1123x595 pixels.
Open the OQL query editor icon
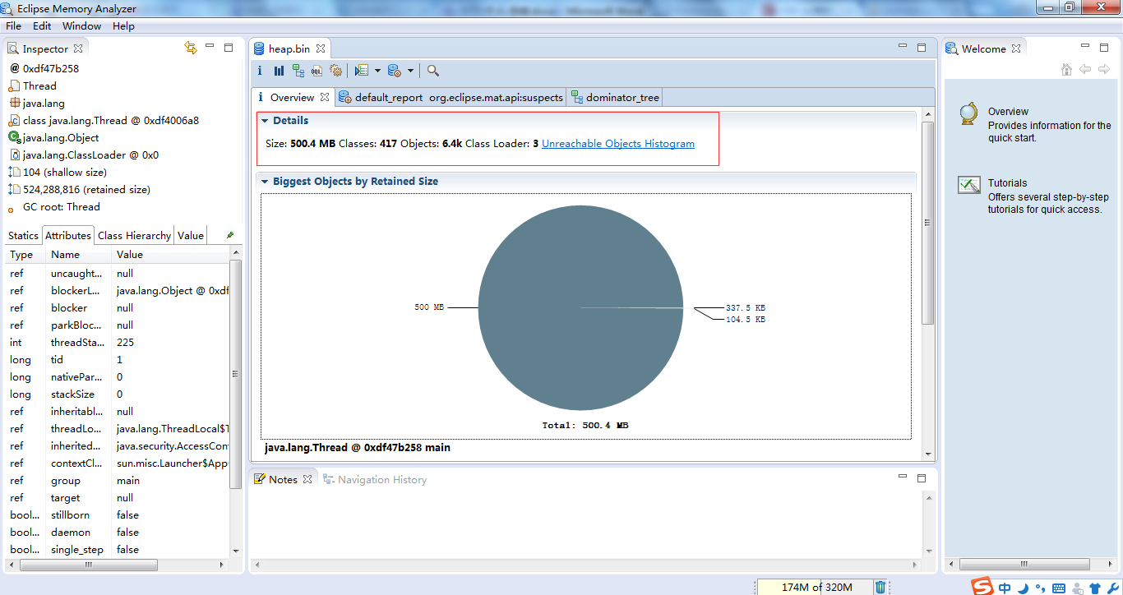(x=317, y=71)
